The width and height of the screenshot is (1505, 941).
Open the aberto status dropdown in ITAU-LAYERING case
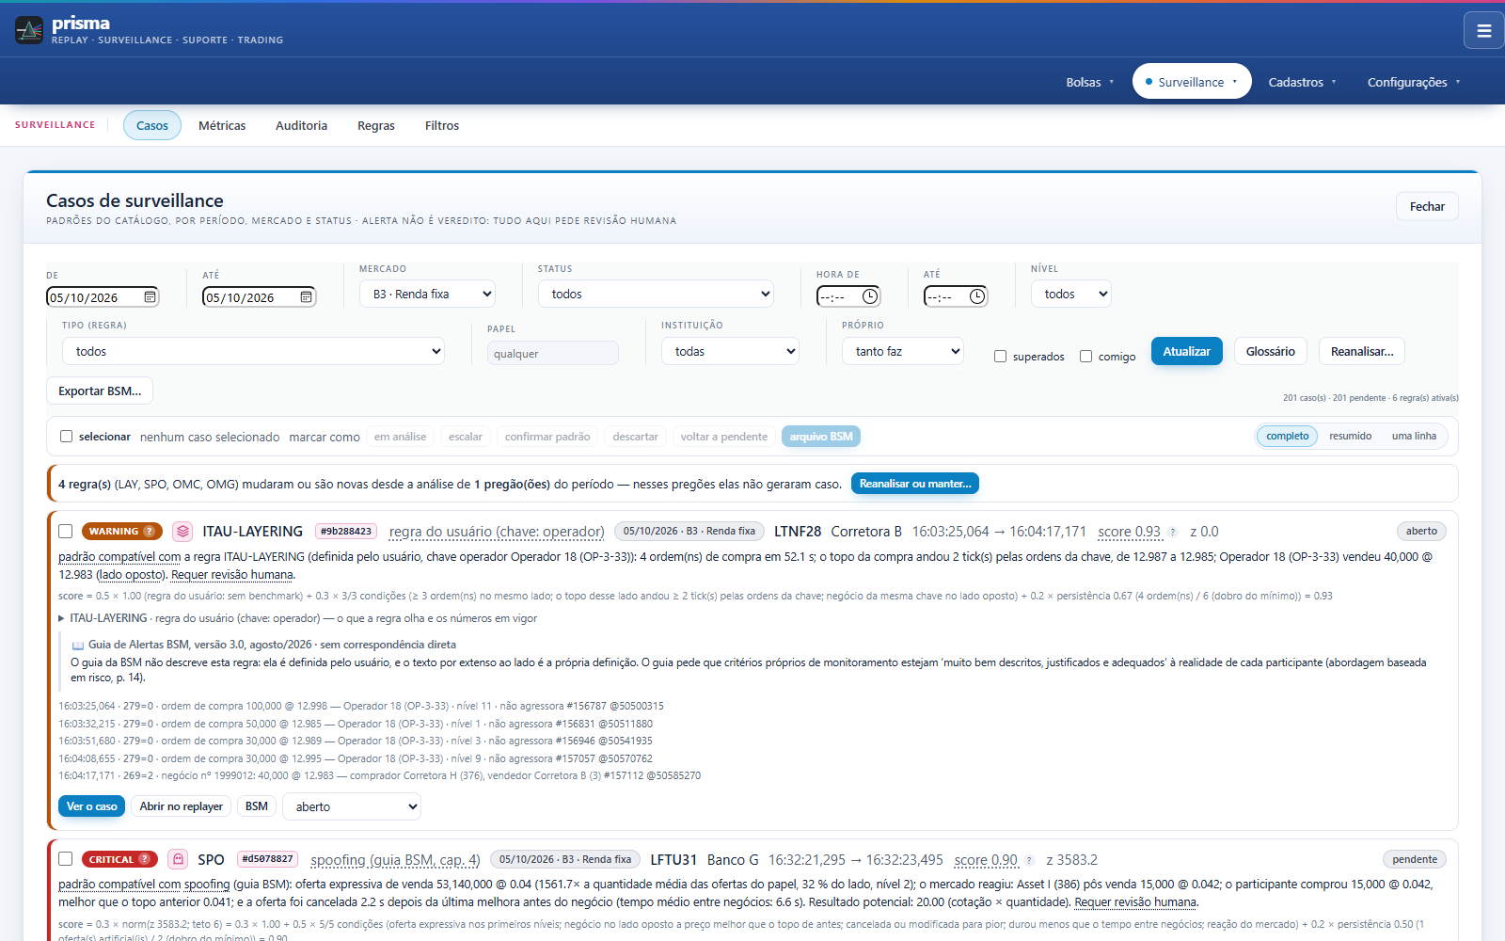[x=352, y=807]
